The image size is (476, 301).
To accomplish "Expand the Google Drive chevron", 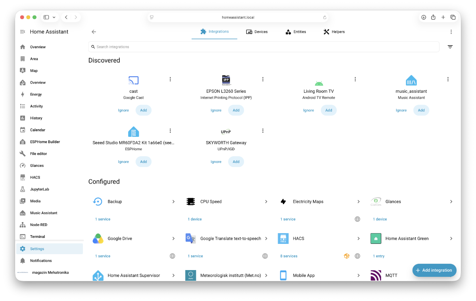I will (x=173, y=238).
